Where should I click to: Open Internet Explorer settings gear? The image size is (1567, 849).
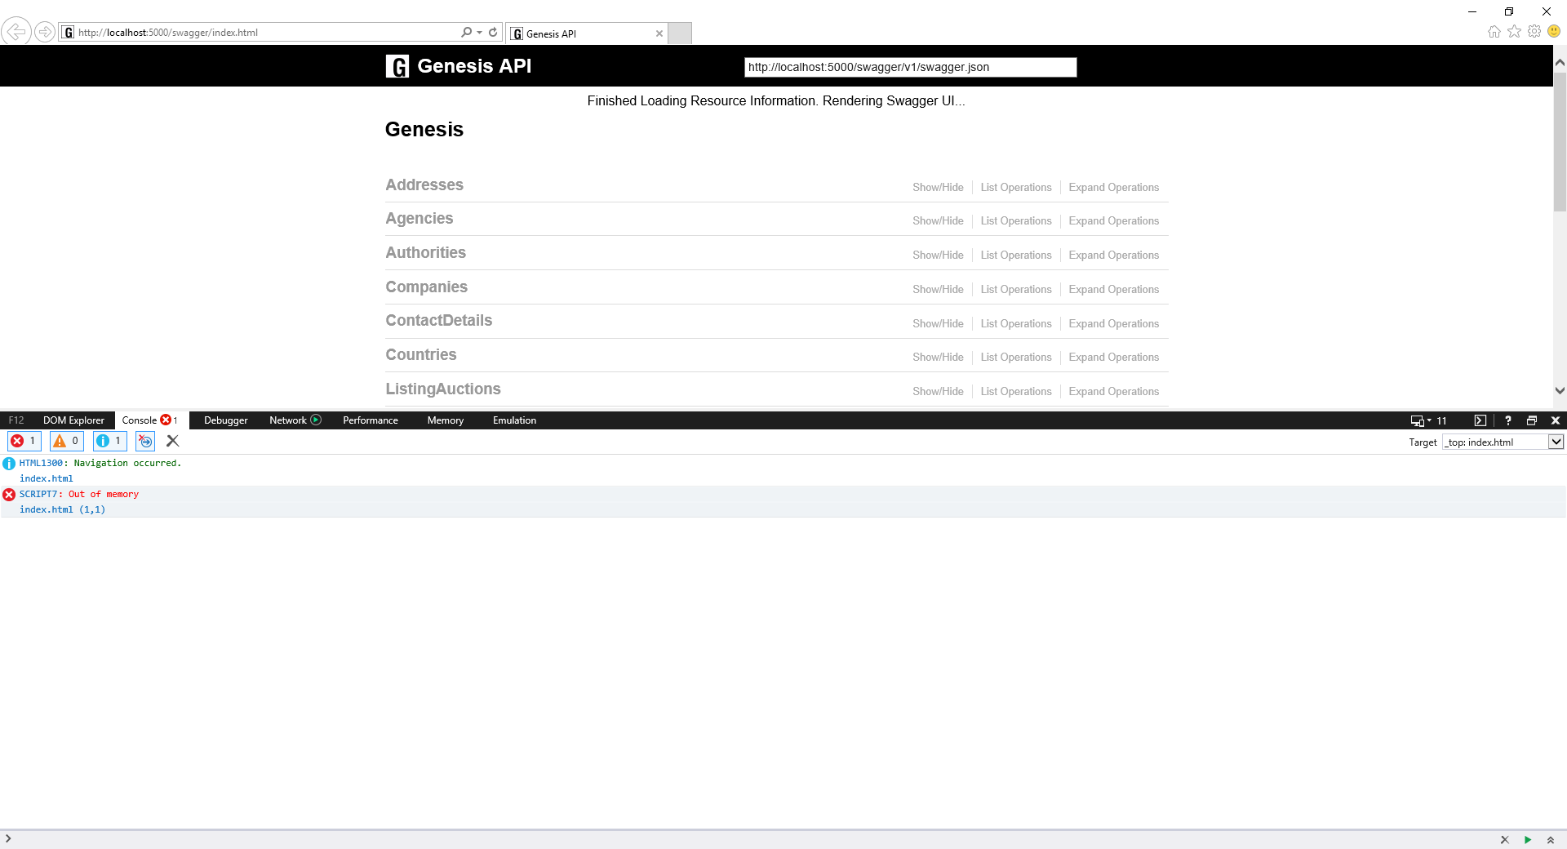tap(1534, 31)
